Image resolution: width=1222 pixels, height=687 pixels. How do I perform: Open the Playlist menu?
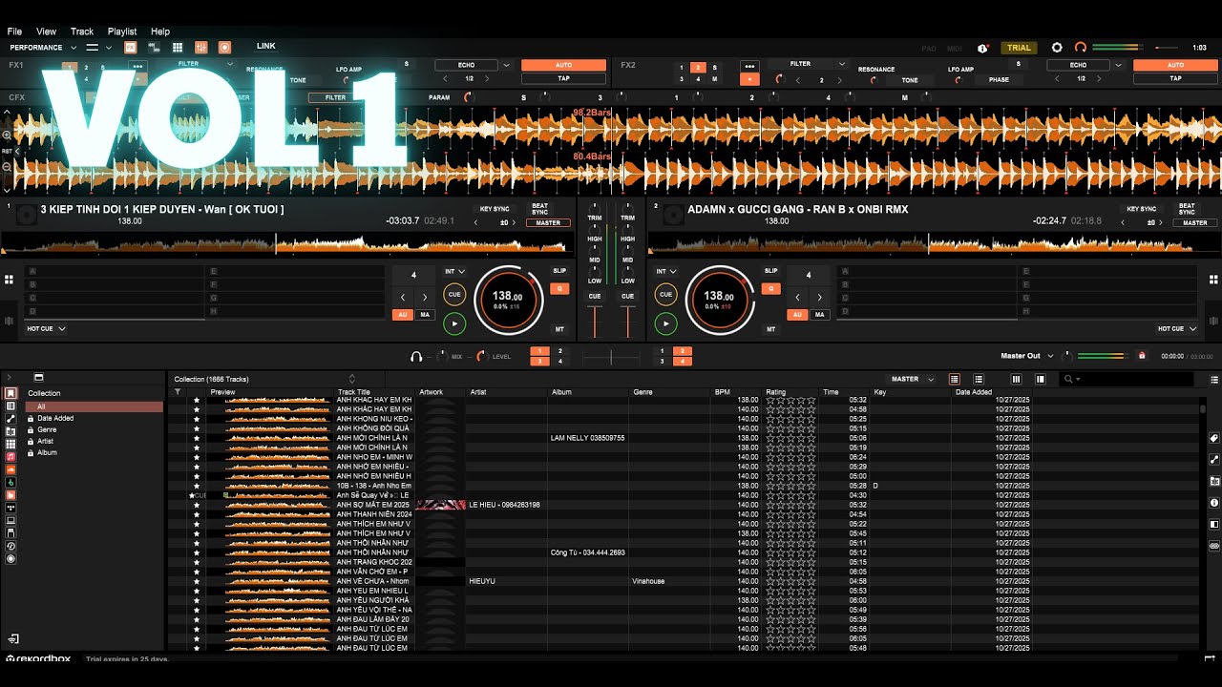(x=122, y=31)
